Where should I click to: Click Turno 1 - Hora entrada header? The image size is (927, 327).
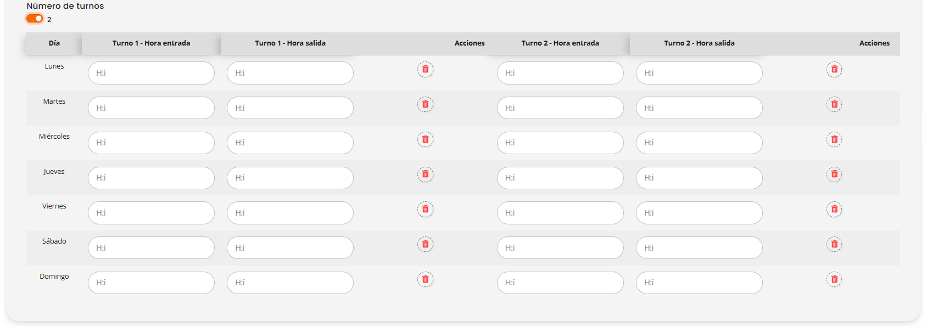coord(151,43)
